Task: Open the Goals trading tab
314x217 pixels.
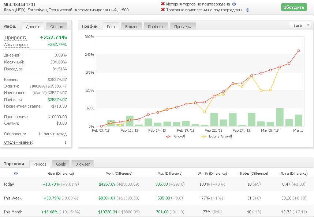Action: click(61, 164)
